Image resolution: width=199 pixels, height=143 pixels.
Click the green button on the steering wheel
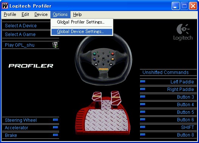click(94, 53)
